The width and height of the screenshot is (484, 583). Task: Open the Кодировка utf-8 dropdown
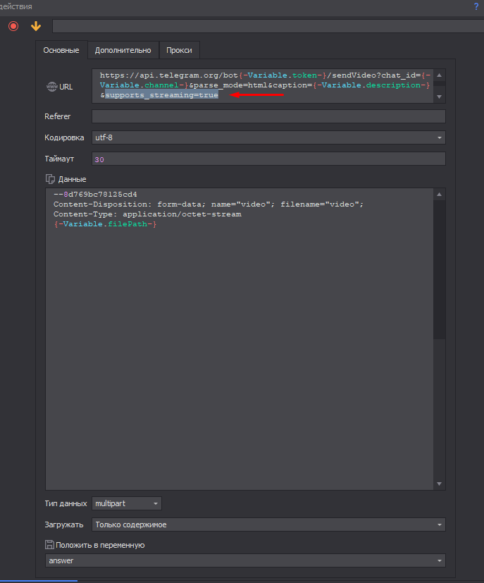point(268,138)
